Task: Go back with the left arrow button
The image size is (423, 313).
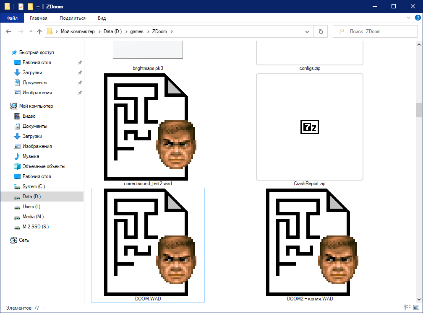Action: coord(8,31)
